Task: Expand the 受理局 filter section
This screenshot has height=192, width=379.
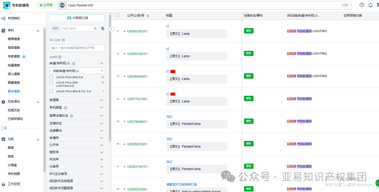Action: [x=77, y=100]
